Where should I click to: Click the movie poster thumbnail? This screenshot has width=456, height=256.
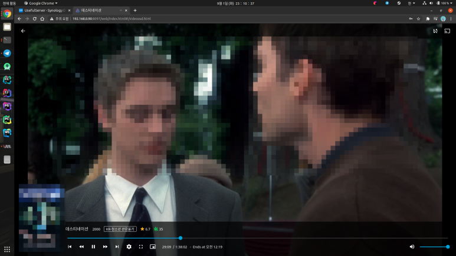[41, 218]
